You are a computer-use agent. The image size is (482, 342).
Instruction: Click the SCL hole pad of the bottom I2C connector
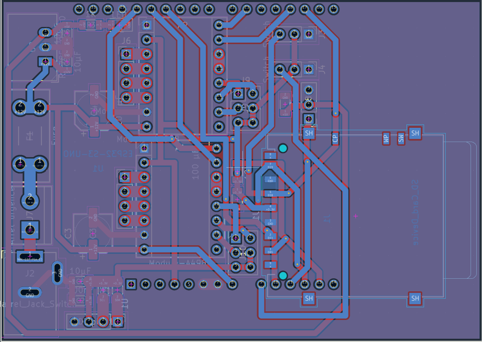point(103,322)
